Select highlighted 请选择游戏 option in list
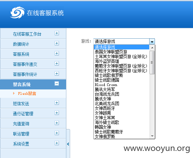Viewport: 193px width, 158px height. click(122, 47)
